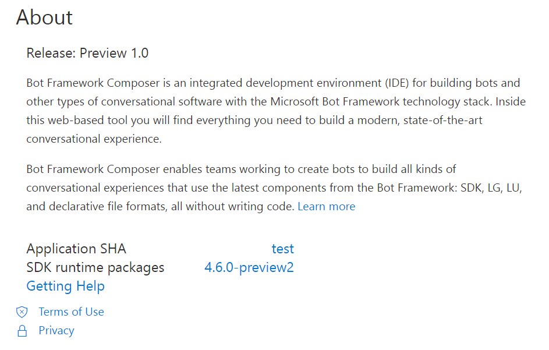Screen dimensions: 549x350
Task: Click the shield icon beside Terms of Use
Action: [x=22, y=312]
